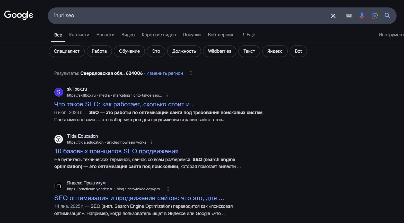Expand options menu next to Изменить регион

click(191, 73)
